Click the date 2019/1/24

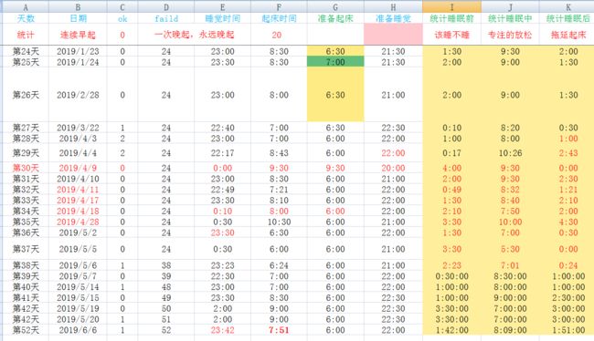point(78,62)
